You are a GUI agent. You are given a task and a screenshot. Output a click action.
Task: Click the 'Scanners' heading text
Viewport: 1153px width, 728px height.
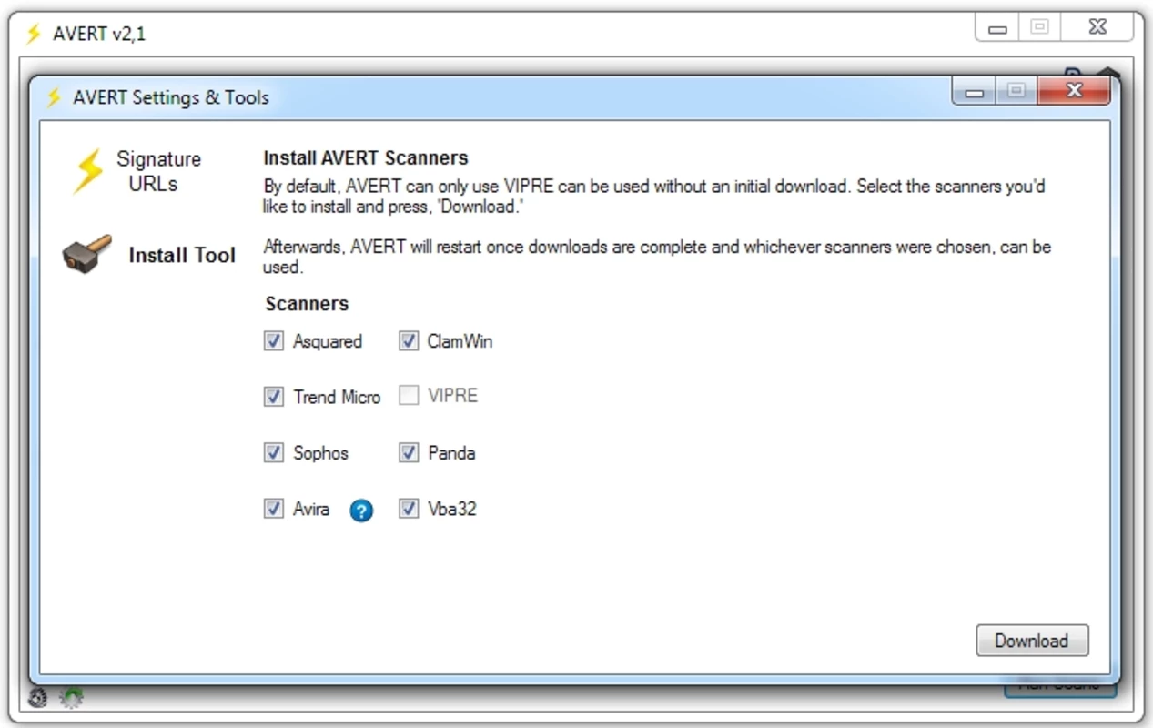coord(307,304)
